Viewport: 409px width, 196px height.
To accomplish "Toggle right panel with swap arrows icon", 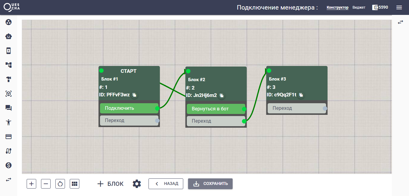I will point(400,22).
